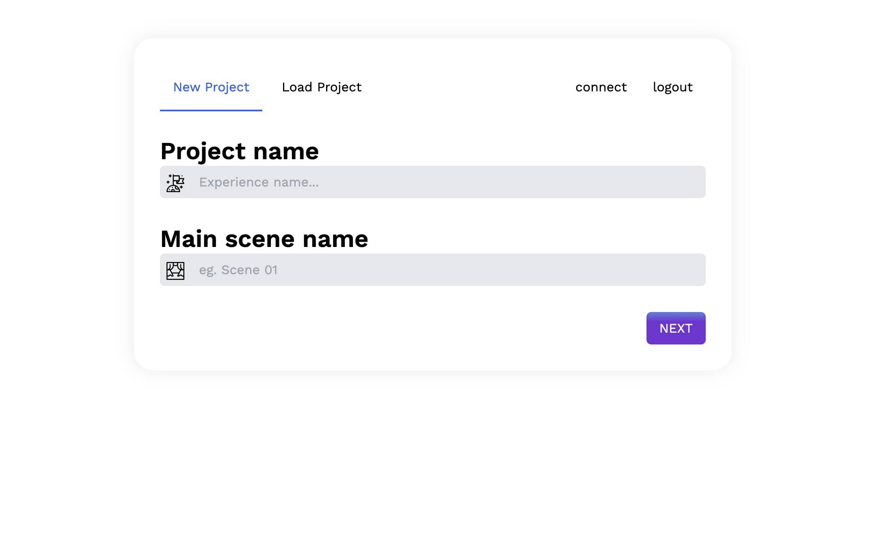Click the flag-on-moon icon in the project field

click(175, 183)
